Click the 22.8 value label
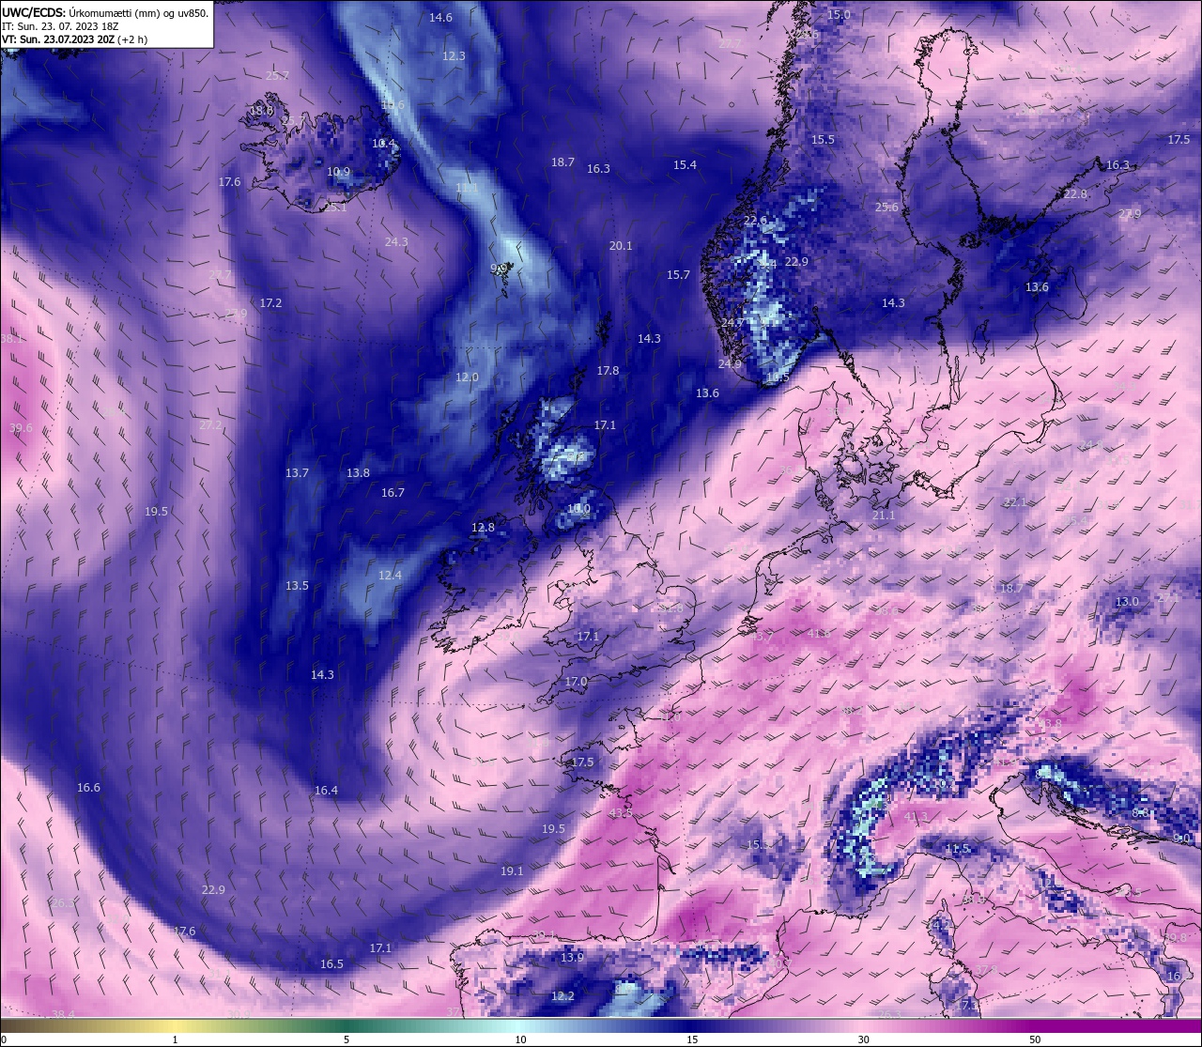This screenshot has height=1047, width=1202. [x=1075, y=194]
